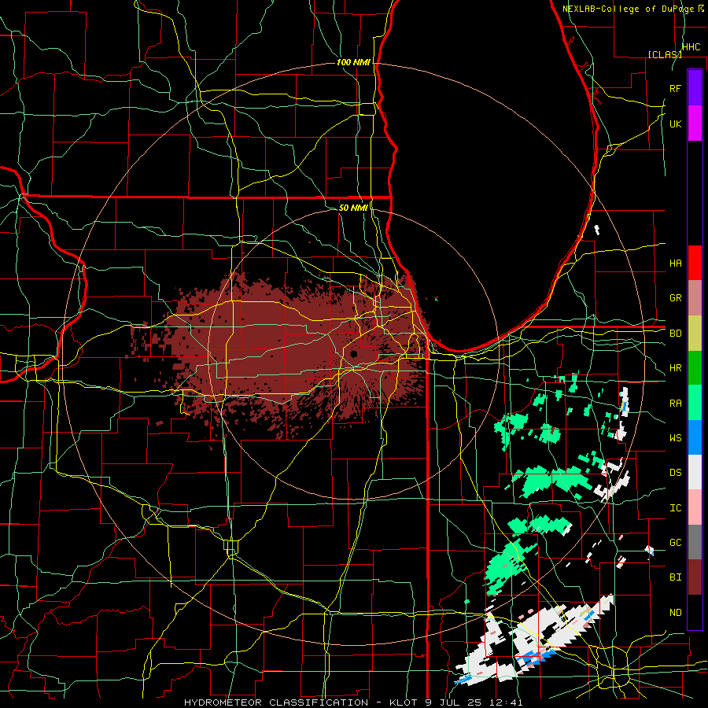708x708 pixels.
Task: Click the 'IC' legend label text
Action: coord(675,508)
